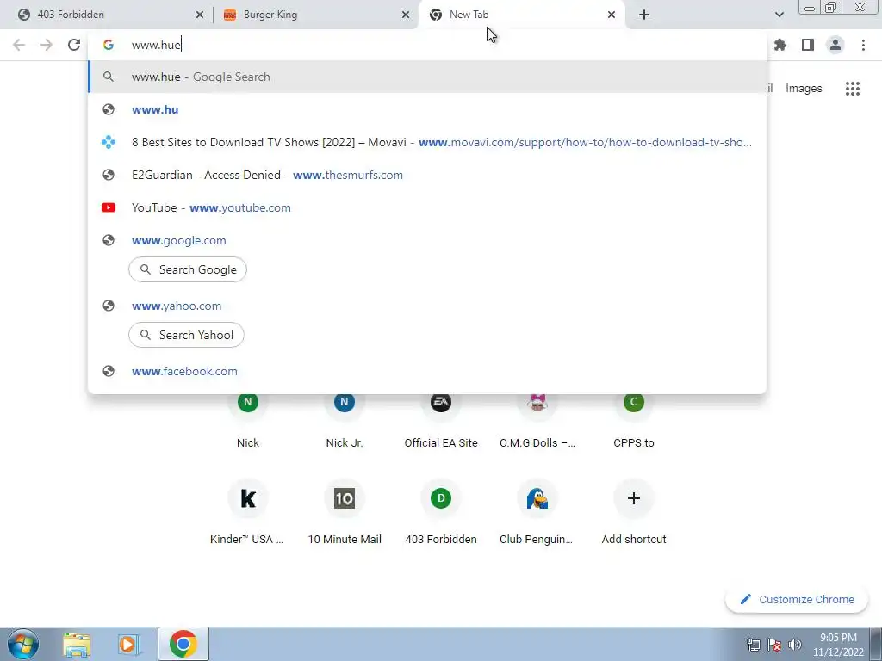Screen dimensions: 882x661
Task: Open the network tray icon
Action: pyautogui.click(x=753, y=645)
